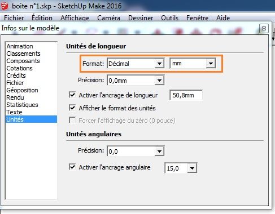Open the Caméra menu
This screenshot has height=214, width=275.
(x=108, y=18)
